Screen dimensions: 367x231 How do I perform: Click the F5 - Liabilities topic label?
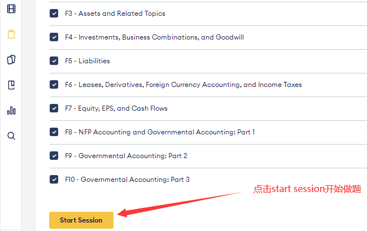coord(88,61)
